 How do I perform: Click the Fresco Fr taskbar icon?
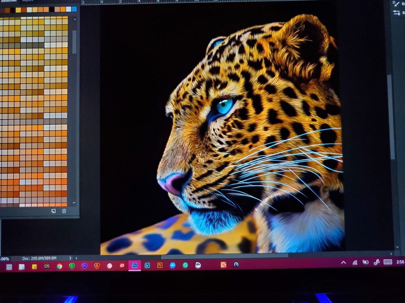click(160, 265)
